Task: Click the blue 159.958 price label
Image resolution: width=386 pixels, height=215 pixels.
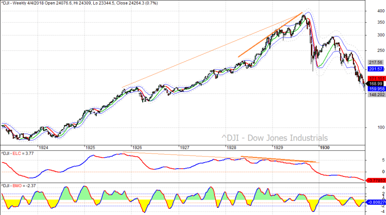Action: pyautogui.click(x=375, y=88)
